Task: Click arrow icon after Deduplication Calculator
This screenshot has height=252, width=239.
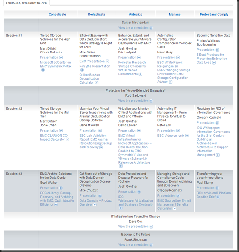Action: pos(96,82)
